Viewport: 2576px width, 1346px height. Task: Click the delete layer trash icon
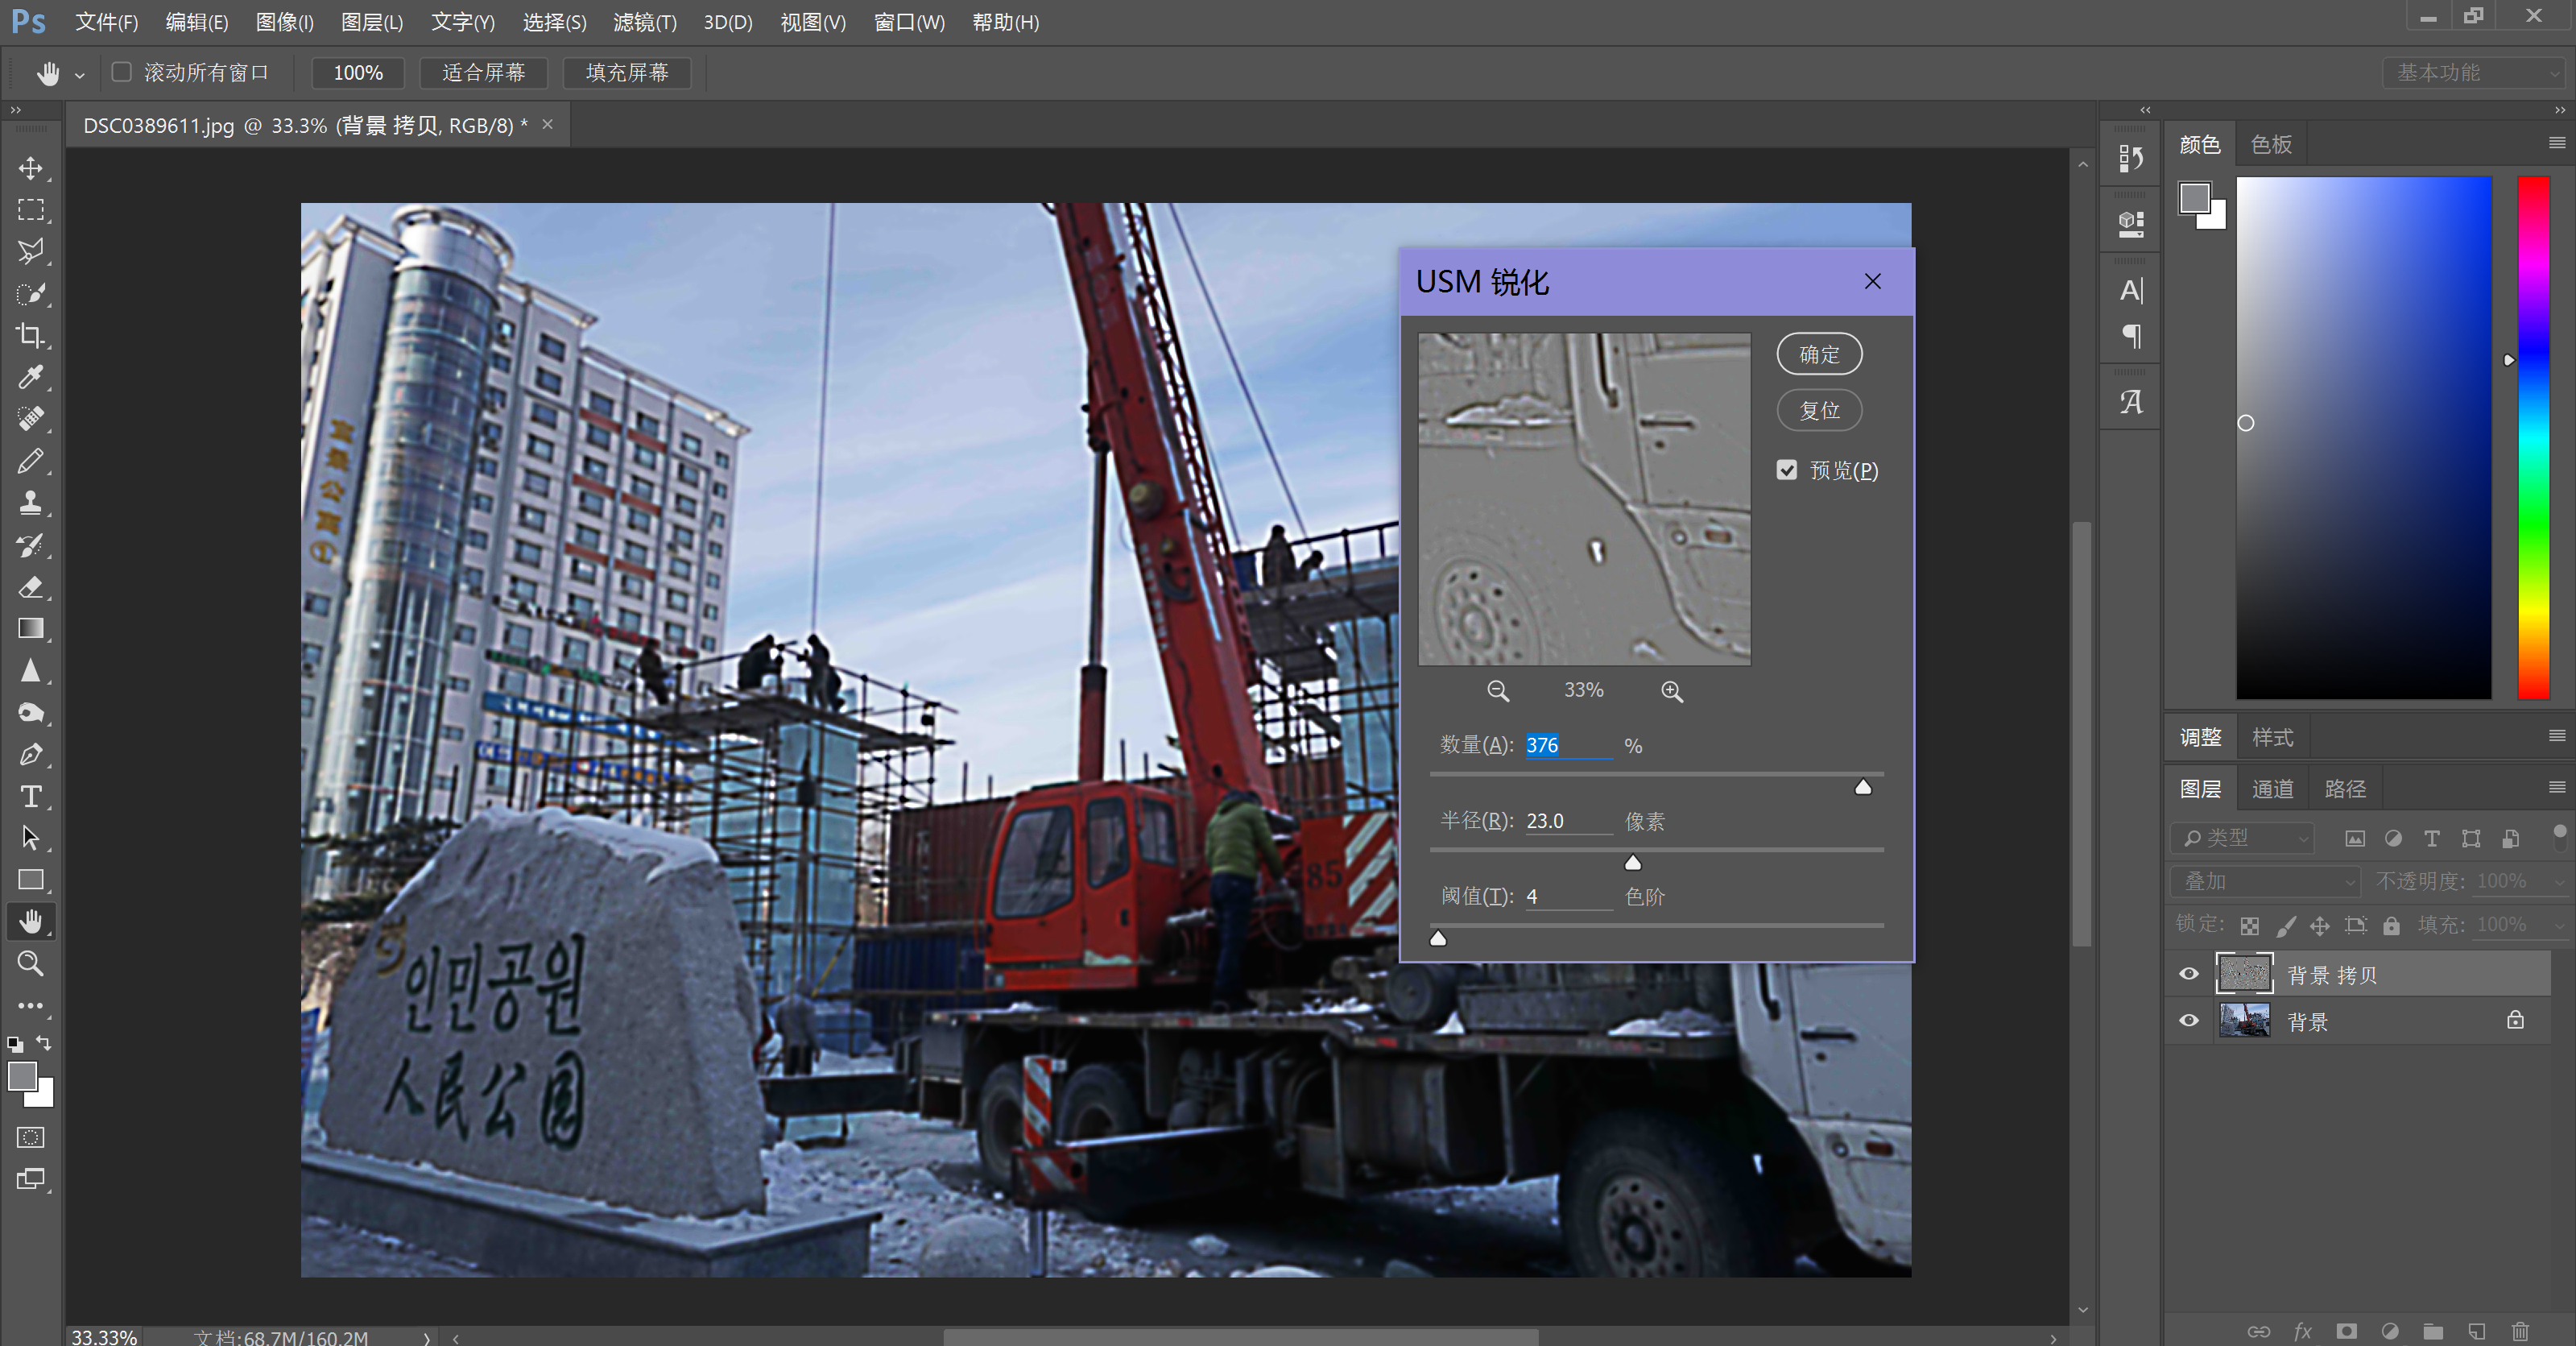2519,1331
